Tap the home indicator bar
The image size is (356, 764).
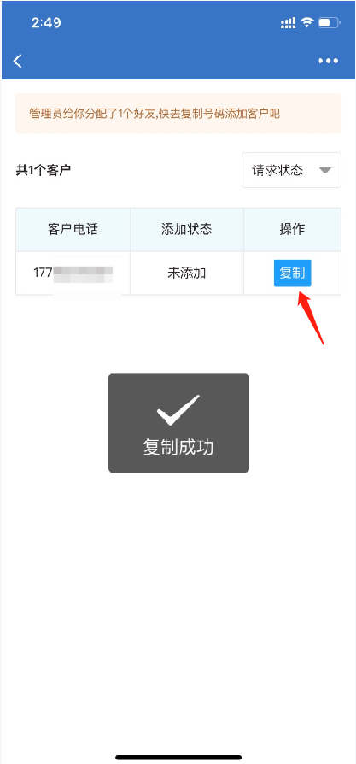[x=178, y=758]
